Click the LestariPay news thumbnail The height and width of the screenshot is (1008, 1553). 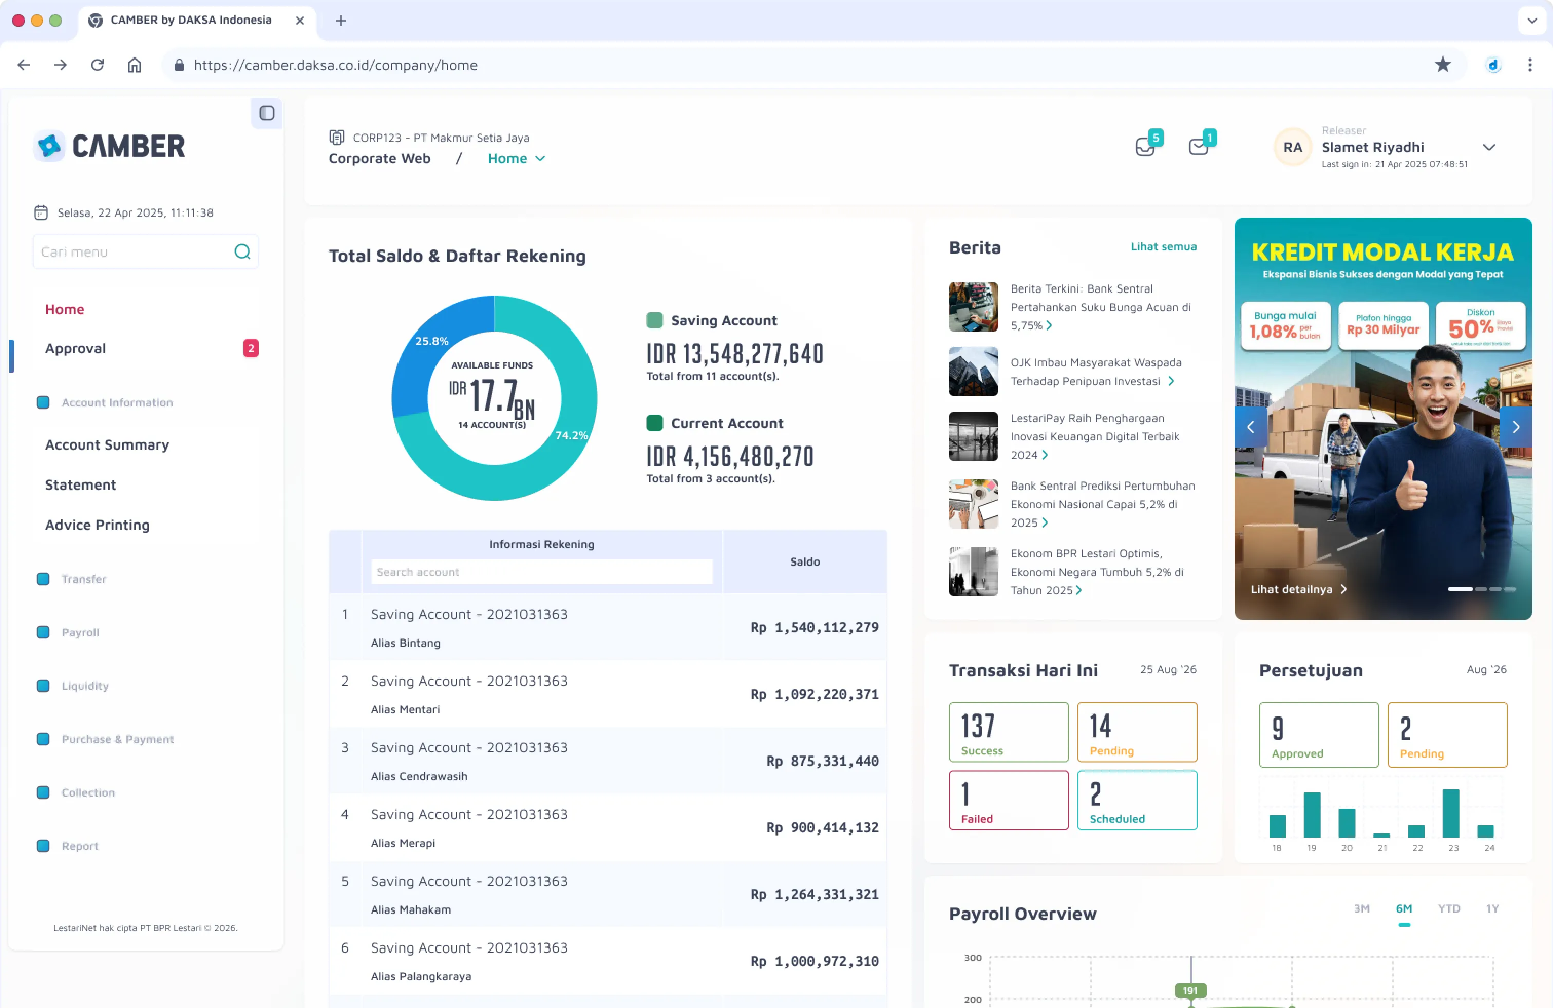pos(973,436)
